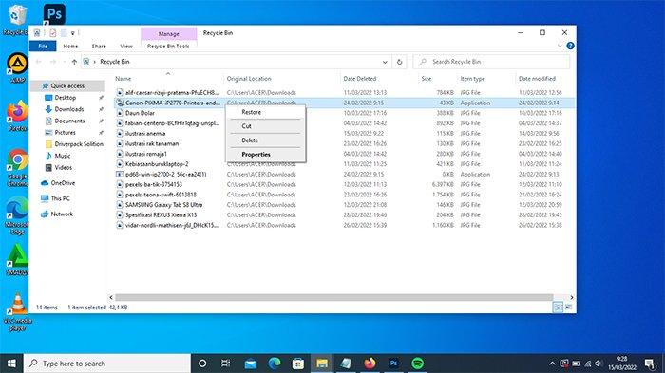665x373 pixels.
Task: Click the Search Recycle Bin field
Action: [x=491, y=62]
